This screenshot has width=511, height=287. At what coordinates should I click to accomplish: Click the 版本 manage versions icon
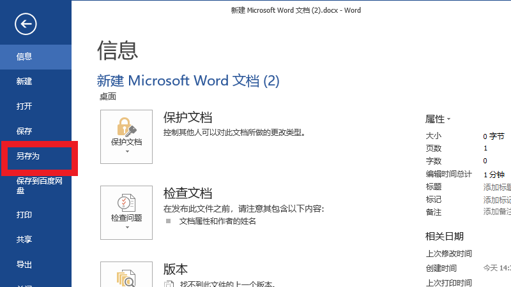pos(126,277)
